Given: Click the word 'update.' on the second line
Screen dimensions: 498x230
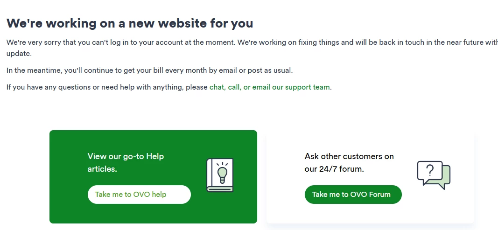Looking at the screenshot, I should 19,54.
